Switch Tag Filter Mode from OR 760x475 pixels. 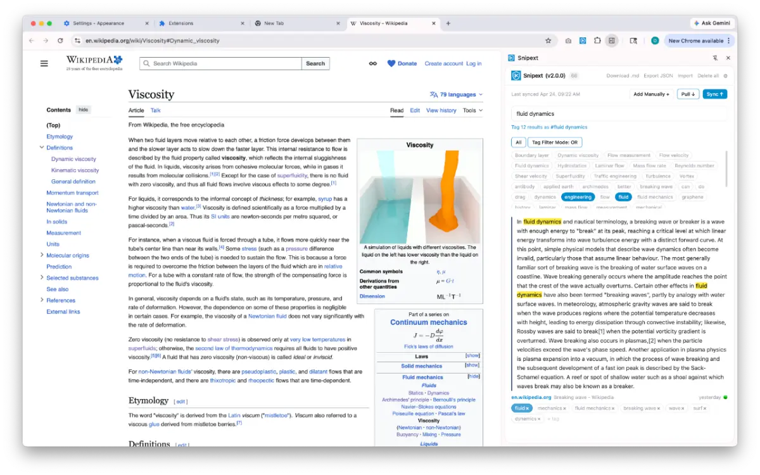556,142
